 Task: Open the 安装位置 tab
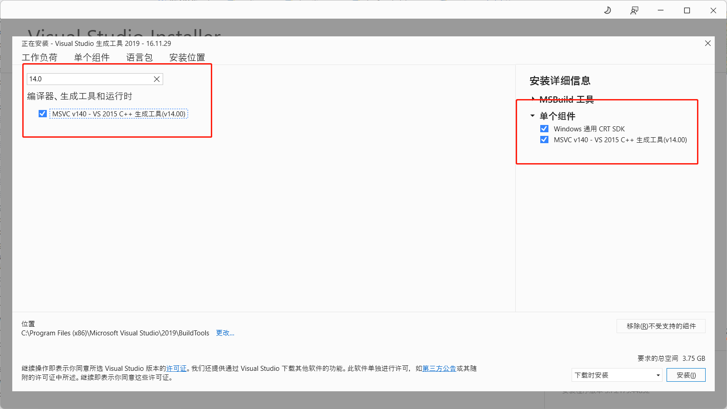(187, 57)
